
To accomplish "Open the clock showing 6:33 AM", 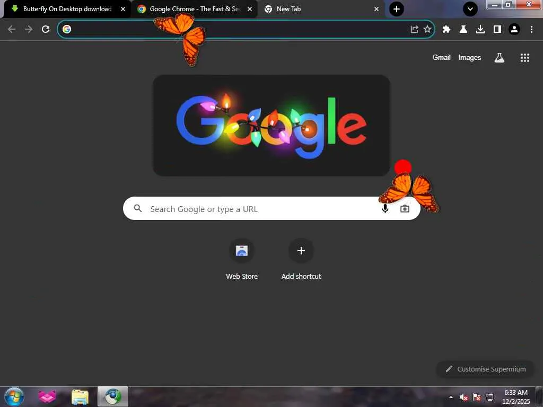I will 515,397.
